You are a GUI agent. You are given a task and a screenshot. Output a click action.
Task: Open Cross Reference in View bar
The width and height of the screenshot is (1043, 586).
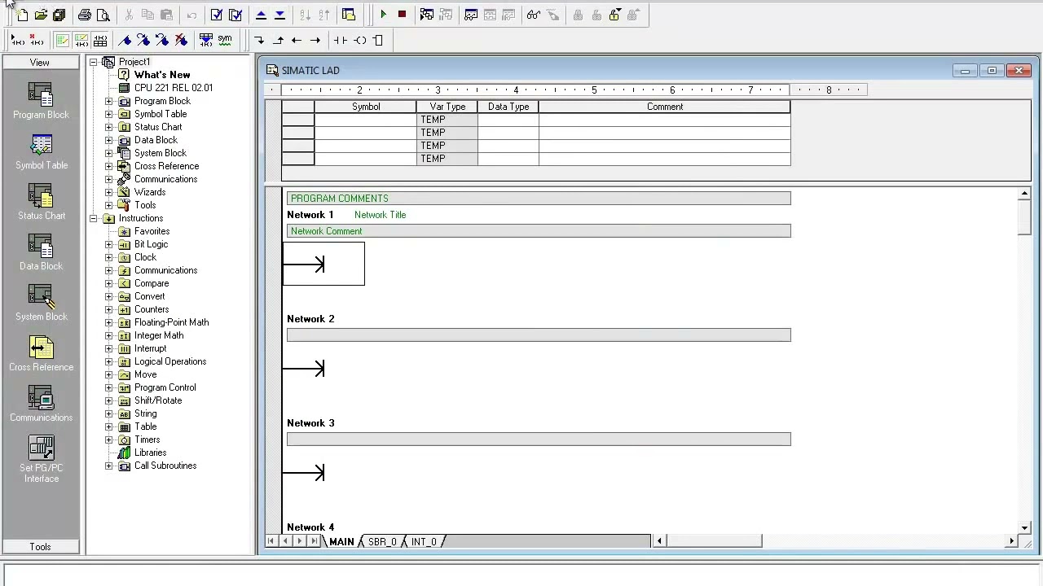[41, 353]
